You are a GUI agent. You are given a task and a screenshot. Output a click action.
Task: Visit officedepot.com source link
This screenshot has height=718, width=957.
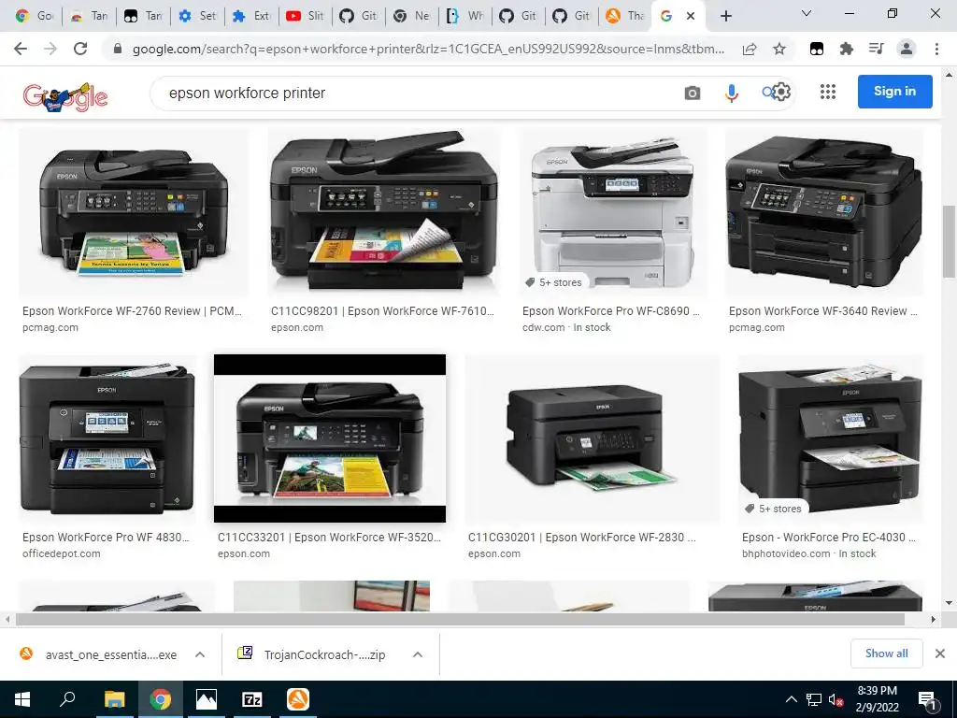(x=61, y=553)
